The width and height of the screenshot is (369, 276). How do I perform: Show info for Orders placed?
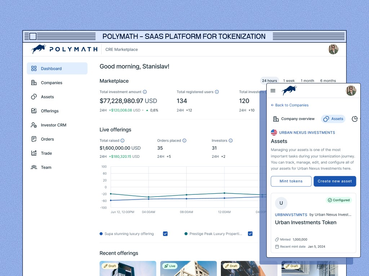184,141
